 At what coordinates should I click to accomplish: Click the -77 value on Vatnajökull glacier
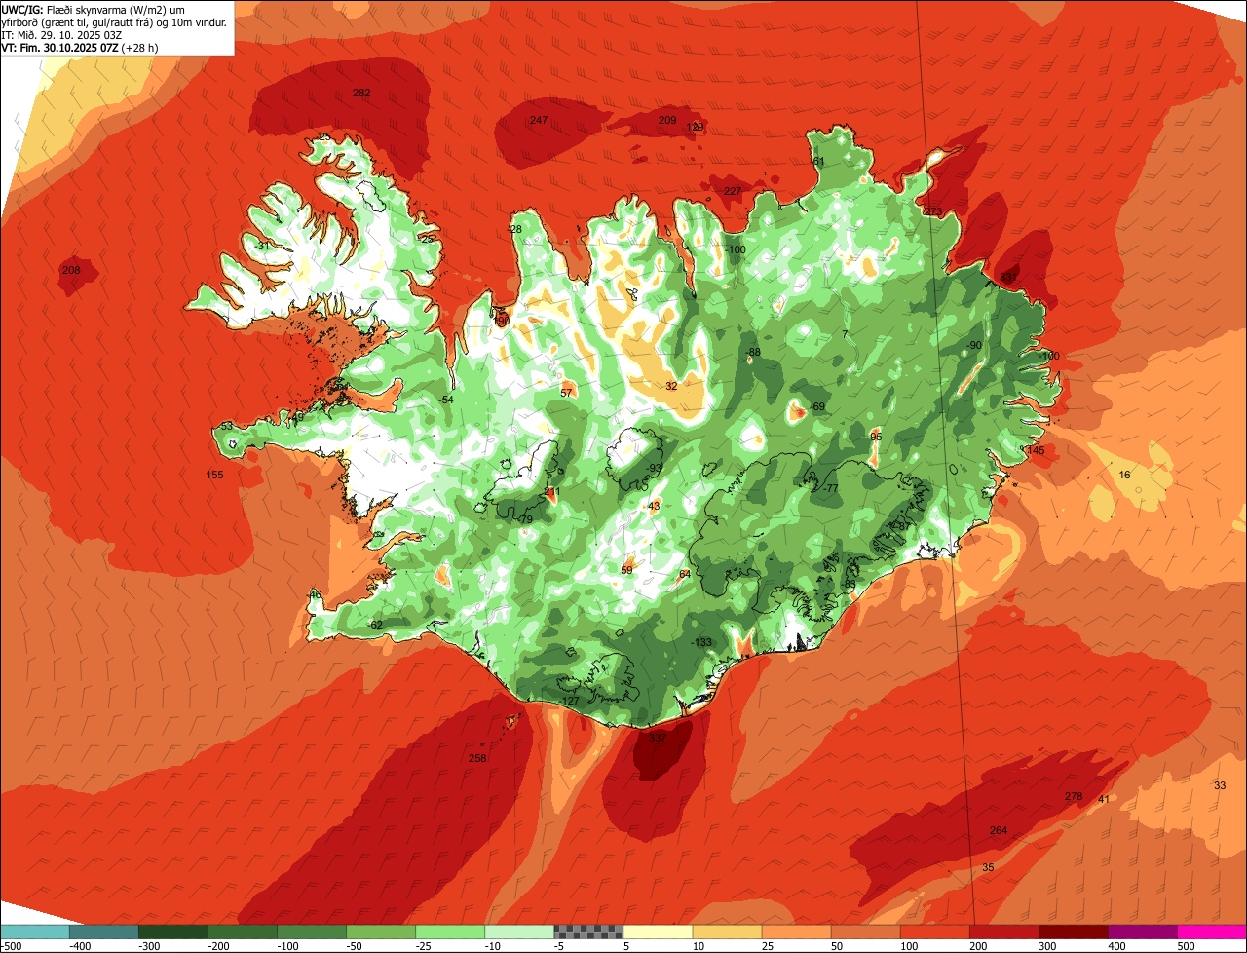(831, 488)
